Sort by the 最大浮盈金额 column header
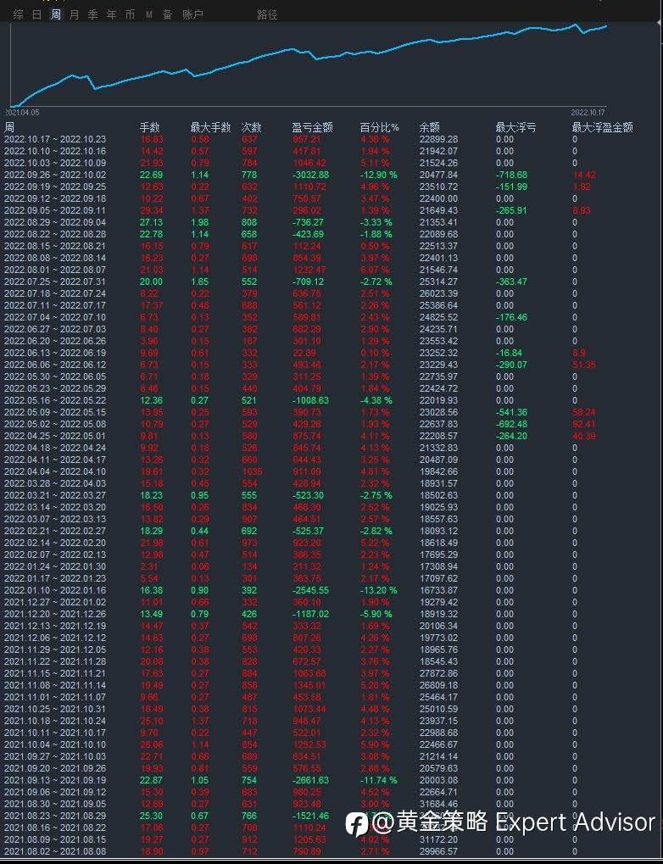 602,127
